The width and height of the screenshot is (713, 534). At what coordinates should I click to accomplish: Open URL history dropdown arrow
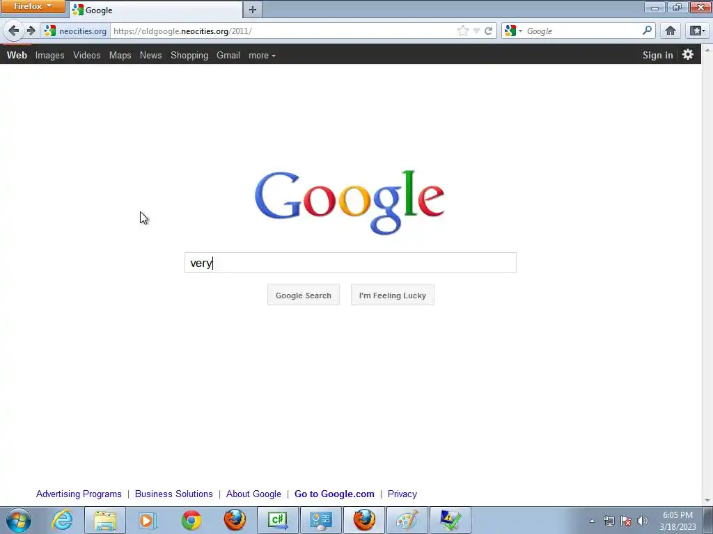click(x=476, y=31)
